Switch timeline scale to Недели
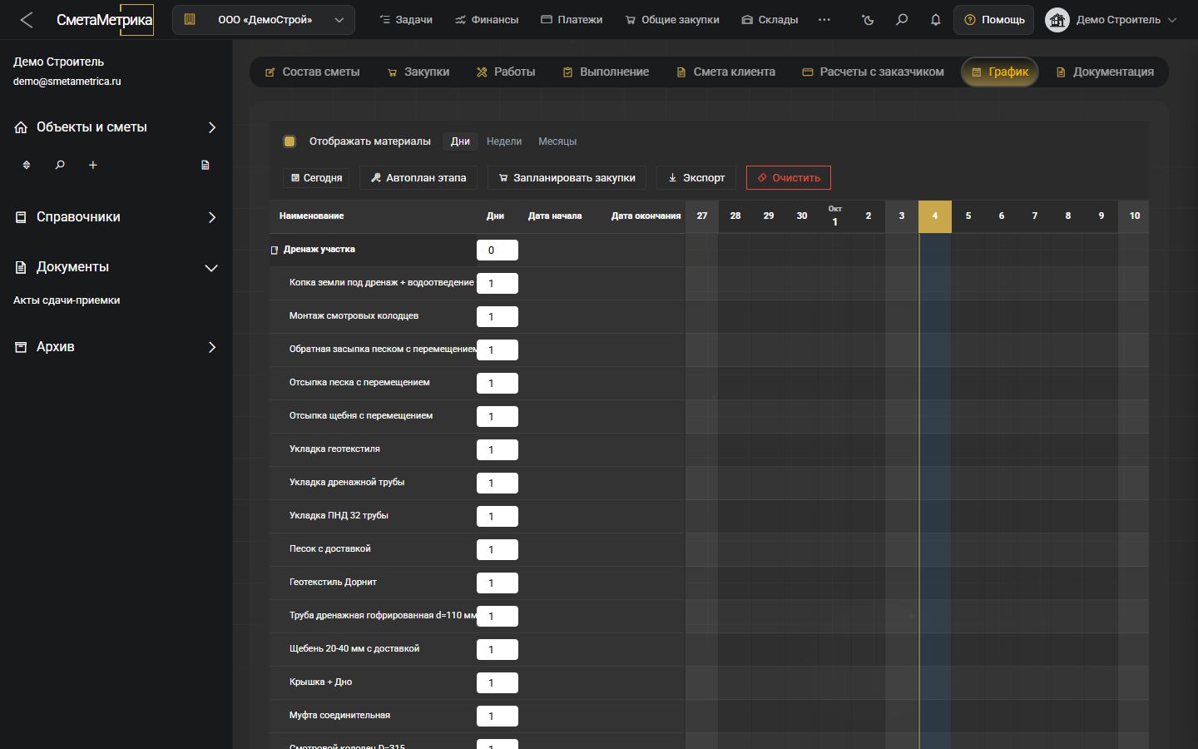1198x749 pixels. point(504,141)
